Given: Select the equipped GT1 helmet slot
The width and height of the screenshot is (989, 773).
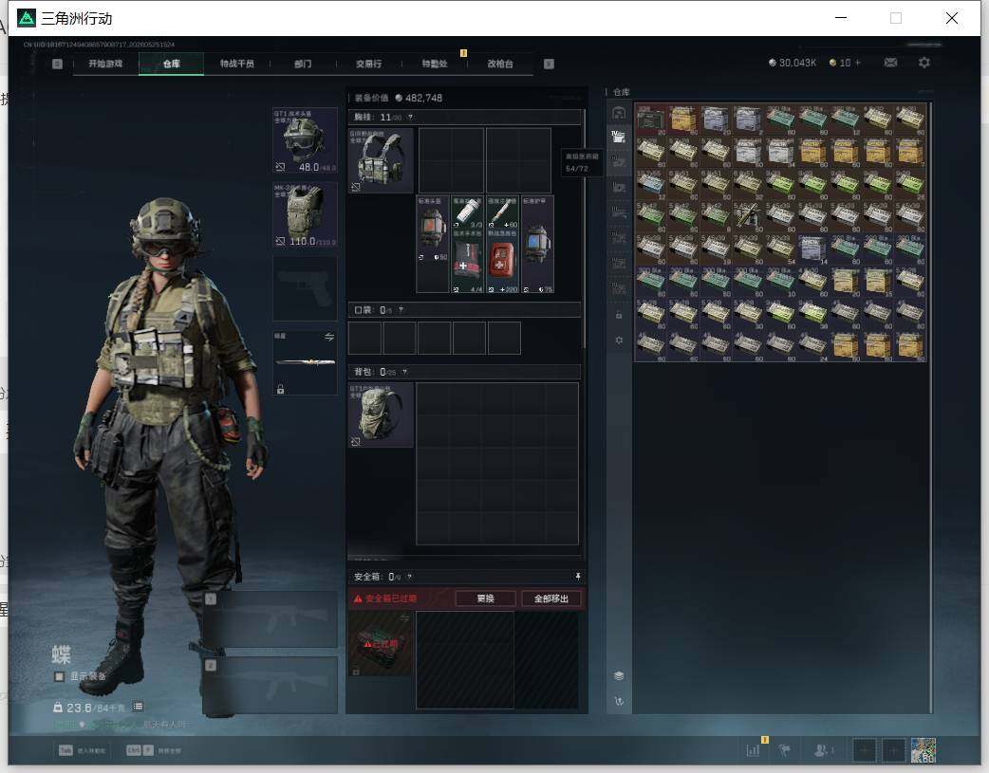Looking at the screenshot, I should 305,140.
